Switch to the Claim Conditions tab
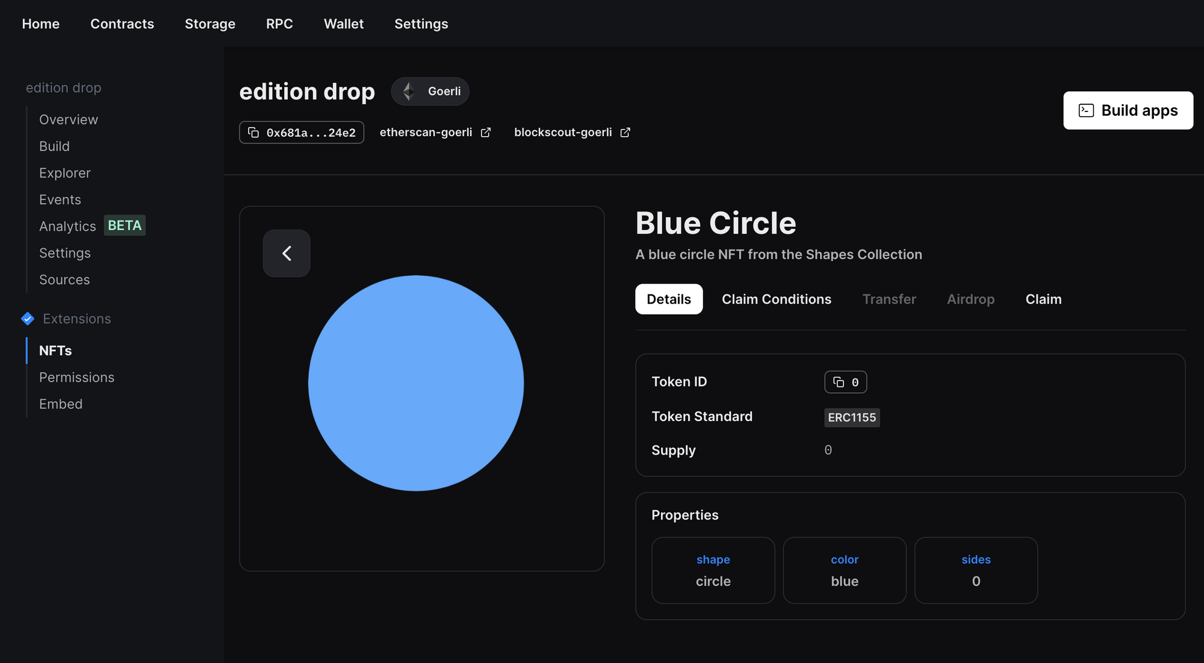Viewport: 1204px width, 663px height. click(x=776, y=299)
